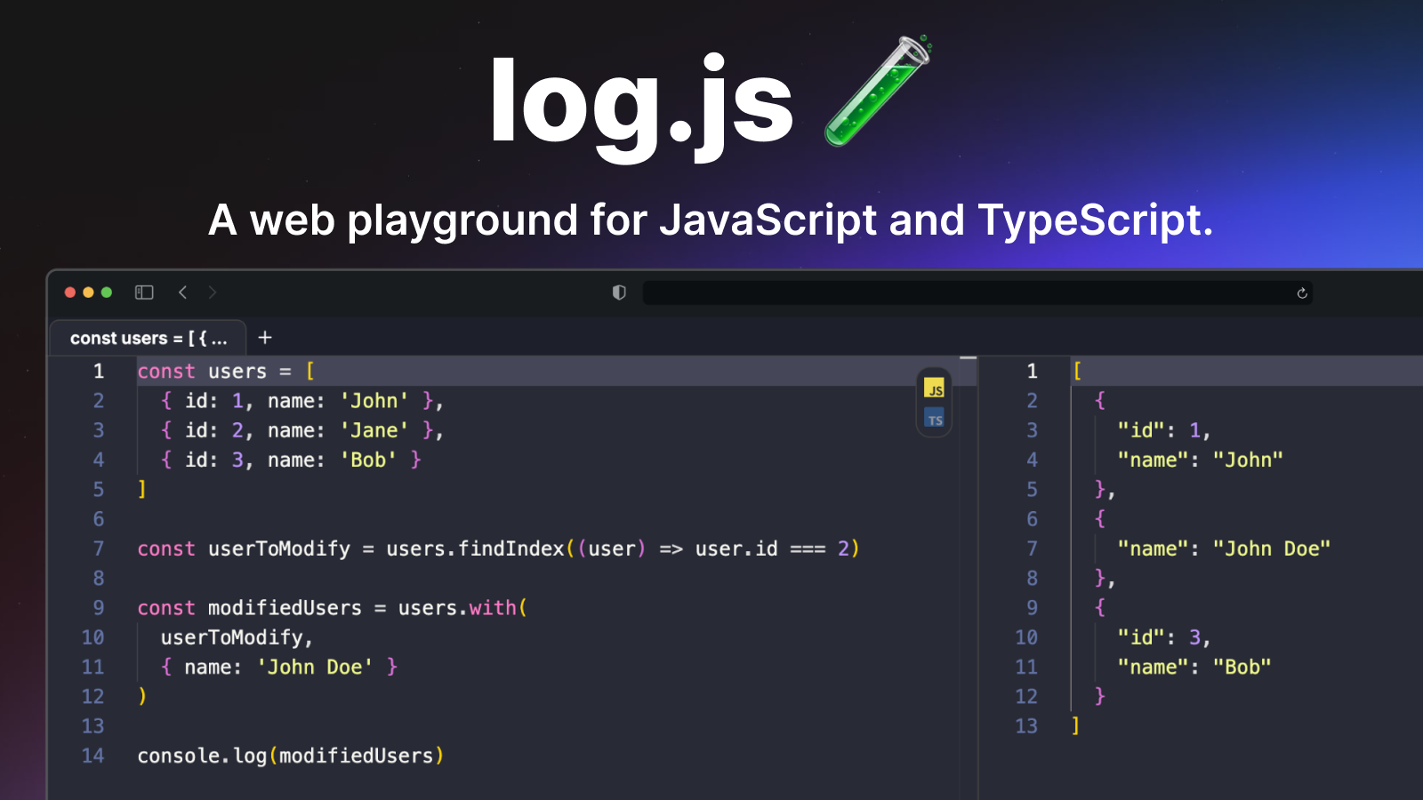Click 'userToModify,' argument on line 10
This screenshot has height=800, width=1423.
(x=237, y=637)
